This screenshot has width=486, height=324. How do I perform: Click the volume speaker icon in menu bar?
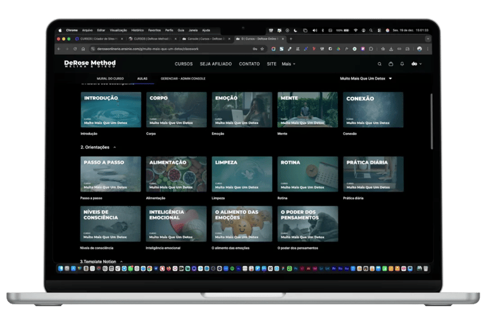[315, 30]
